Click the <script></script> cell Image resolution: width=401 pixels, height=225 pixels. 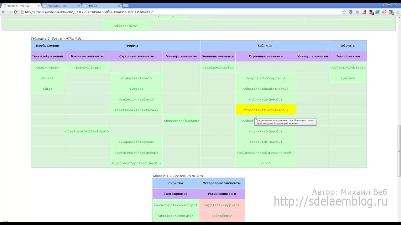pos(175,216)
